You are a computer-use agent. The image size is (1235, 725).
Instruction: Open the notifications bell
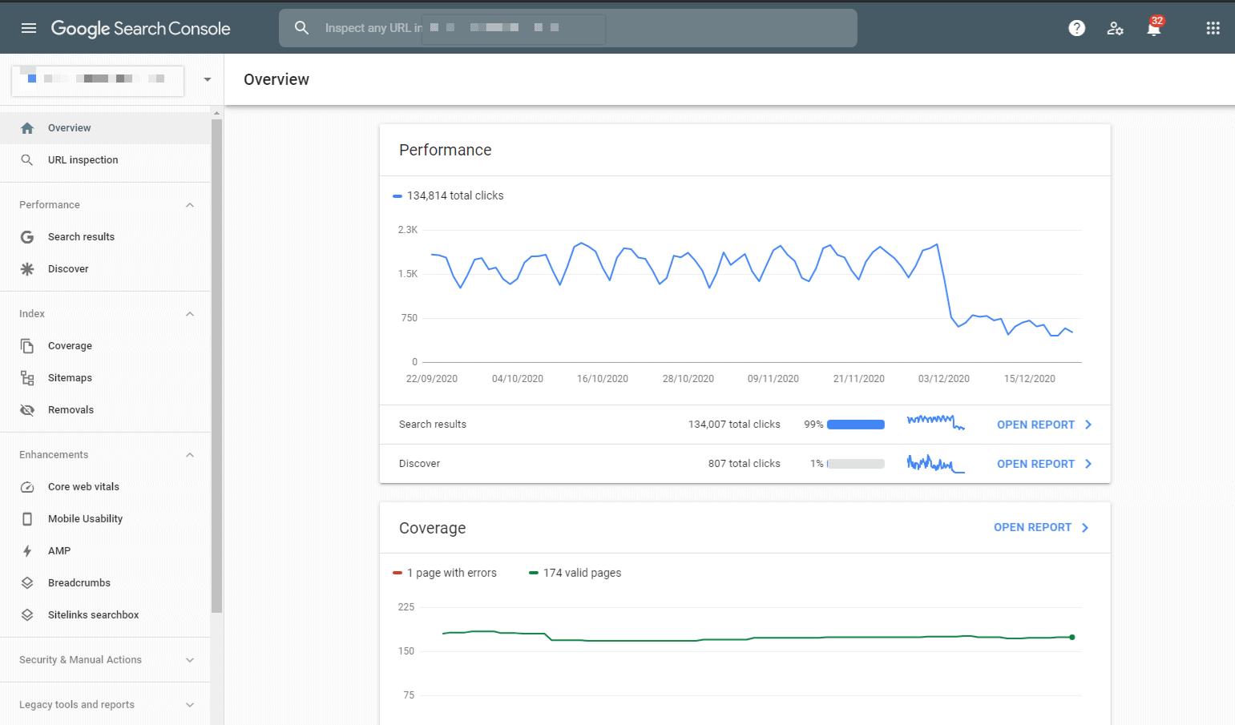(1154, 28)
